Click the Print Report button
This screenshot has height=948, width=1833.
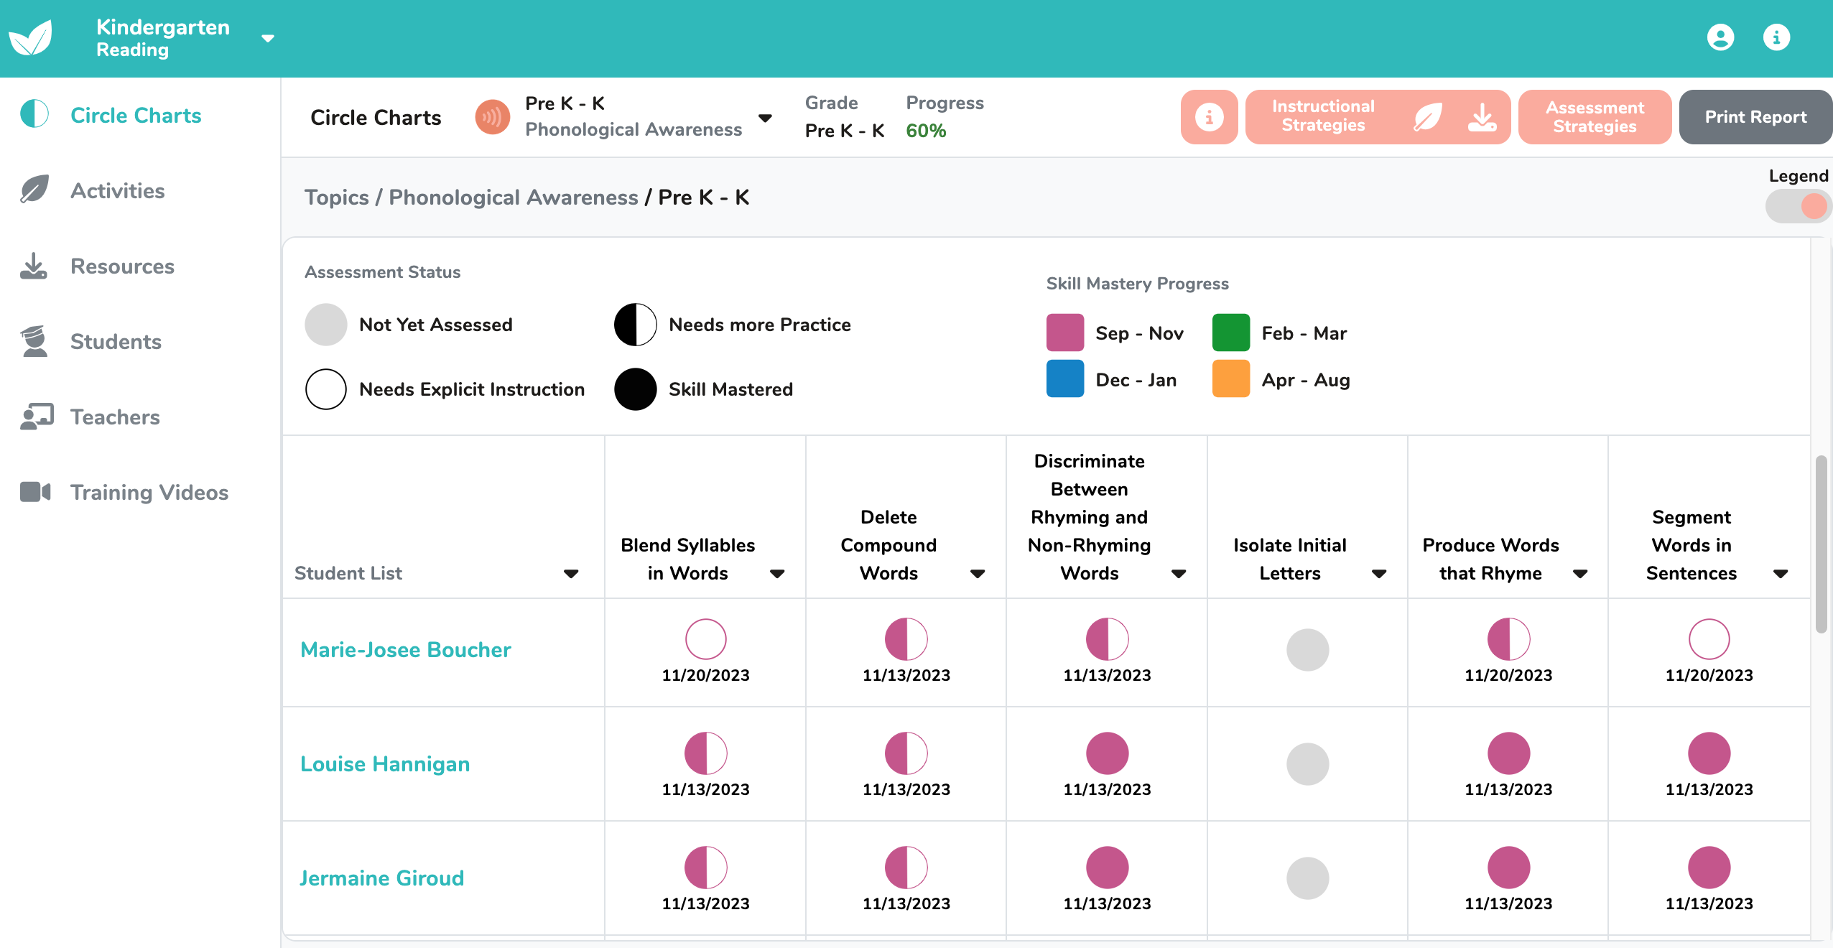1755,117
